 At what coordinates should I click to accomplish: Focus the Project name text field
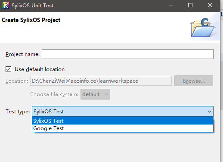click(x=127, y=54)
